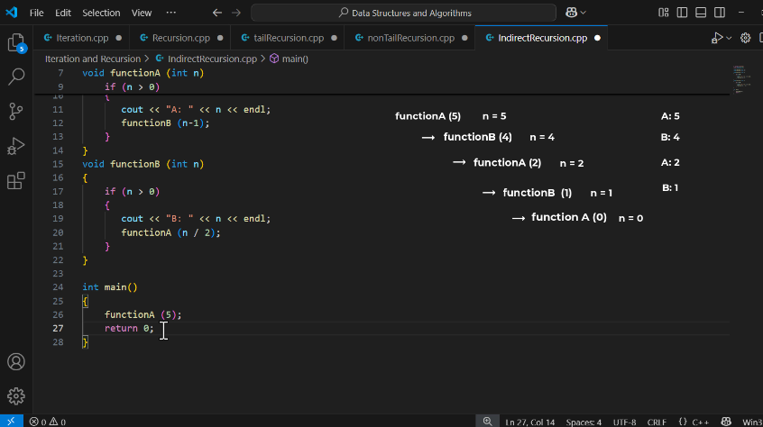This screenshot has width=763, height=427.
Task: Click 'functionA (n / 2);' on line 20
Action: (170, 232)
